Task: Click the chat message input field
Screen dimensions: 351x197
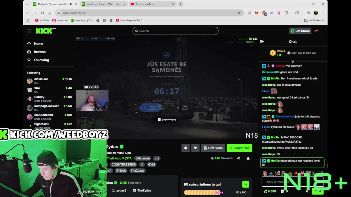Action: pyautogui.click(x=293, y=182)
